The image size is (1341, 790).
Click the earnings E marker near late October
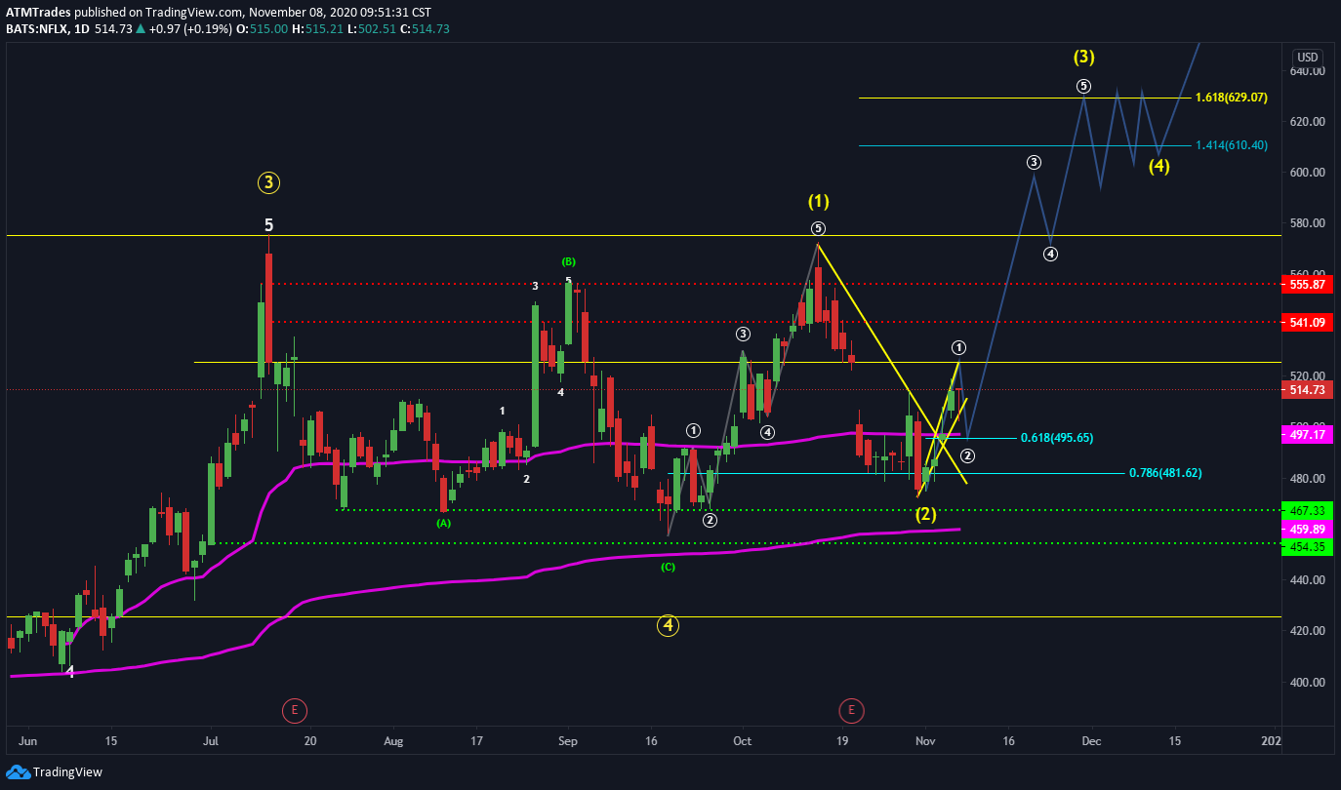tap(853, 710)
